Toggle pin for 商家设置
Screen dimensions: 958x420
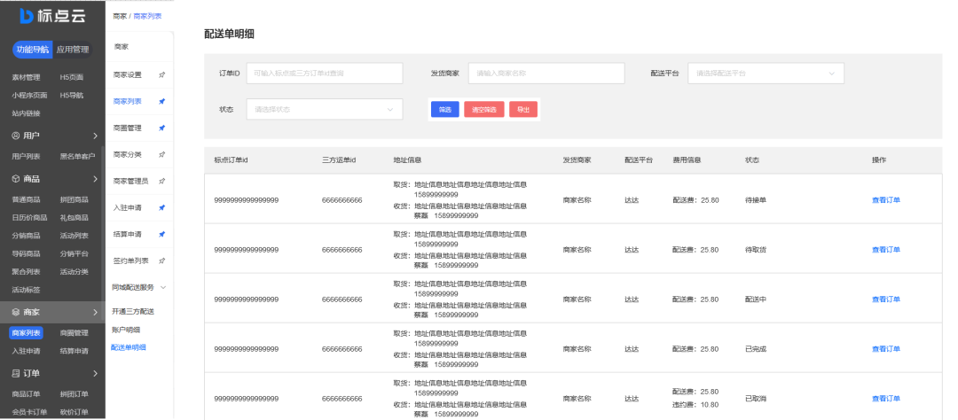(162, 75)
